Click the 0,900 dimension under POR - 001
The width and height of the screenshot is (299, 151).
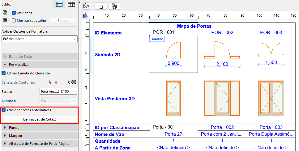pos(173,64)
